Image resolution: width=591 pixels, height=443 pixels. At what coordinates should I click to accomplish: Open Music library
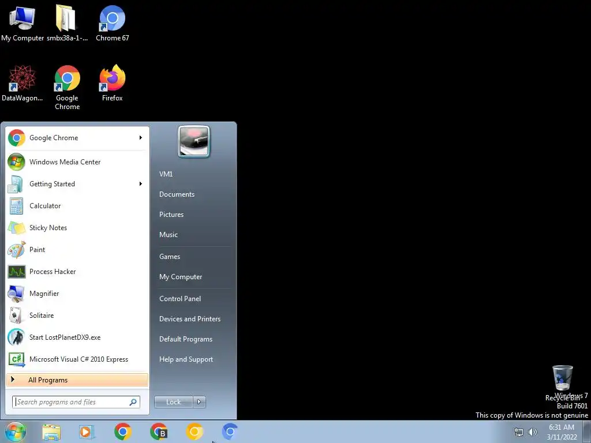coord(169,235)
